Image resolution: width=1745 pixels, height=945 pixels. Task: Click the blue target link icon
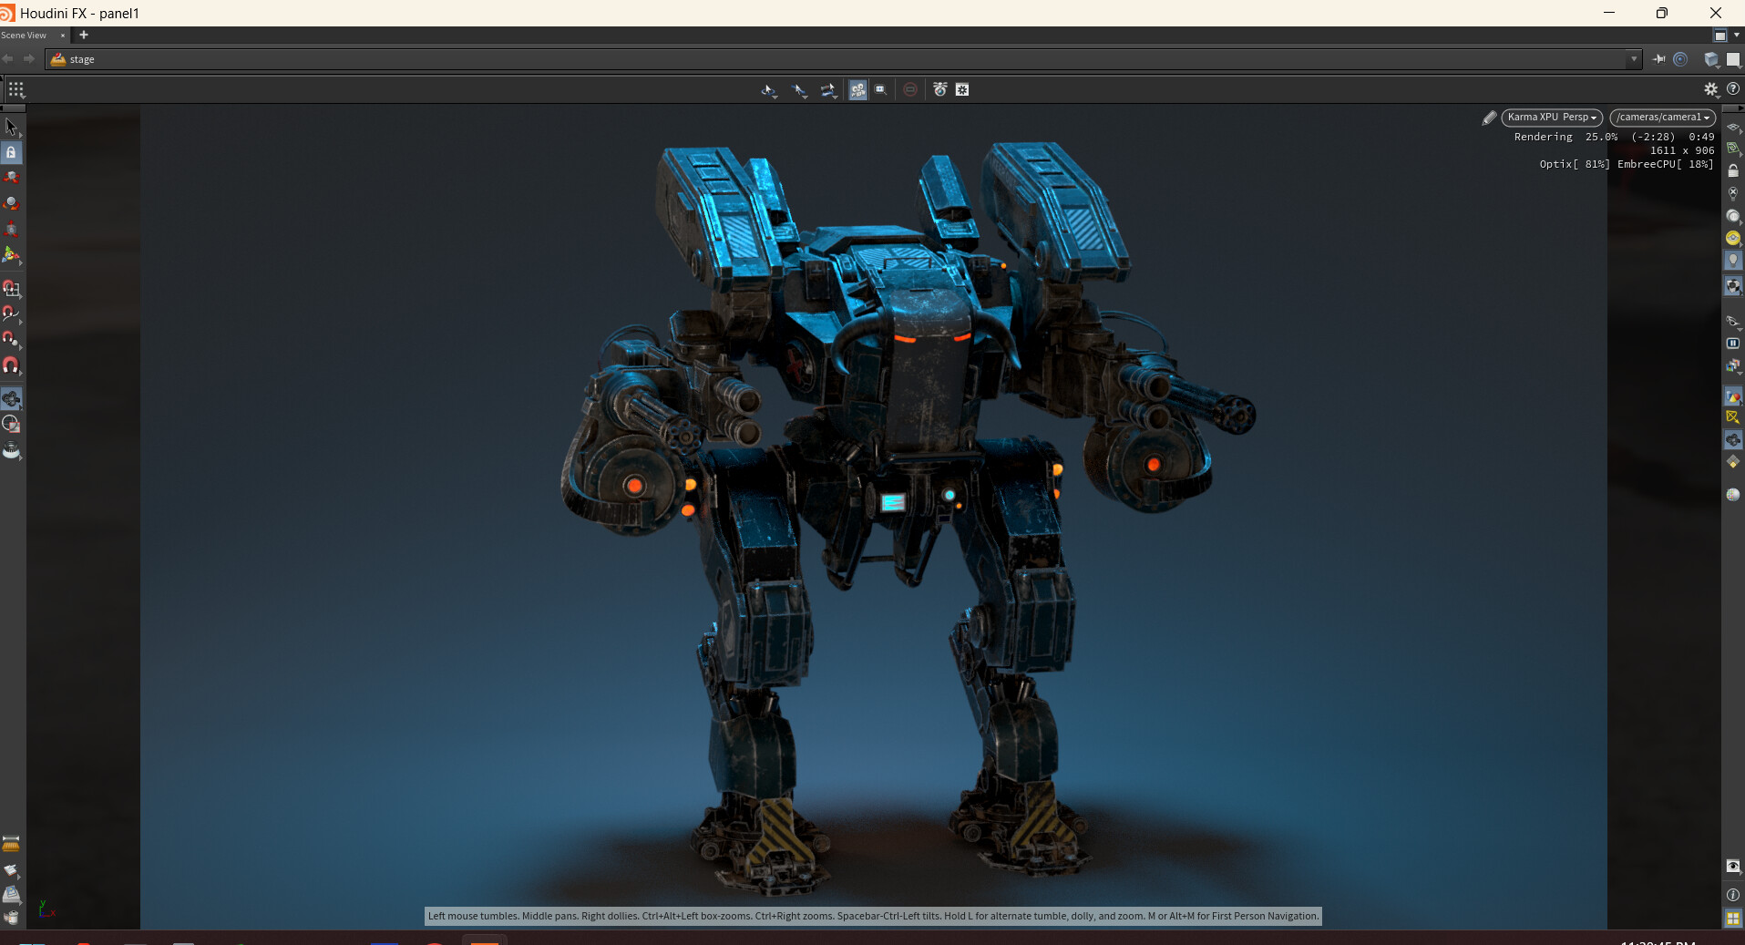1680,59
